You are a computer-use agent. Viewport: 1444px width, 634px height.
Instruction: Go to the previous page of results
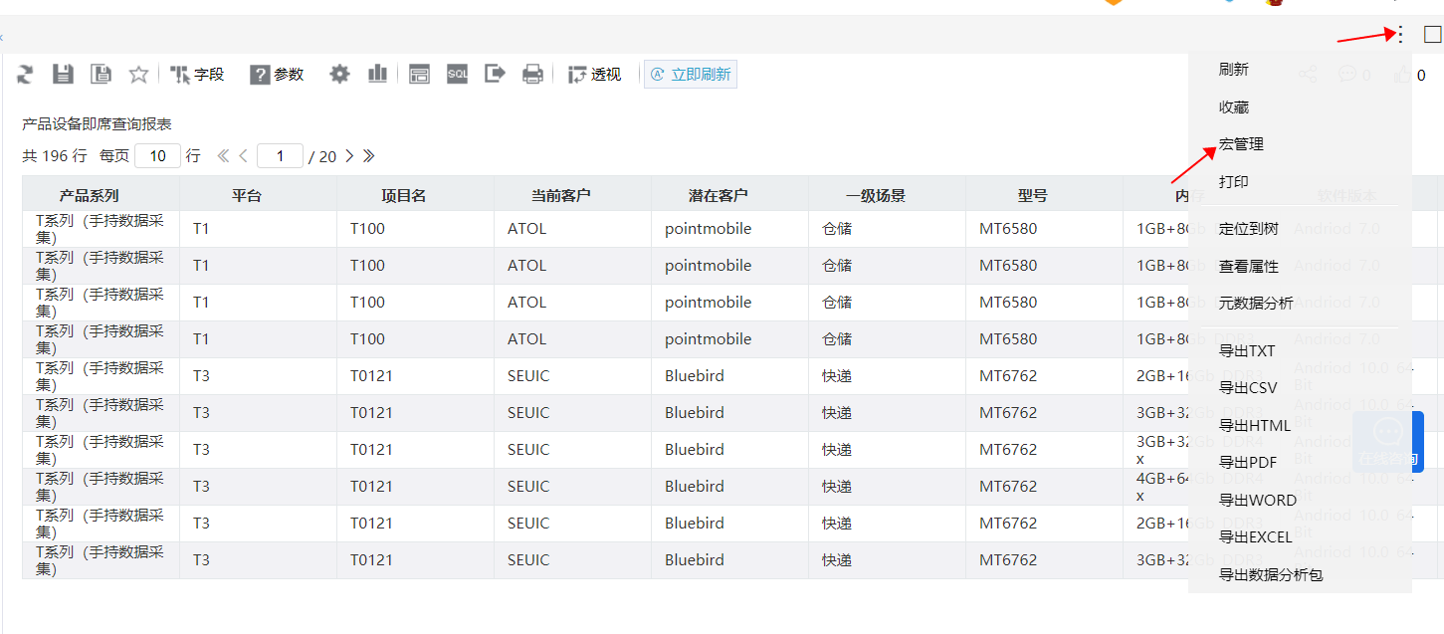(243, 155)
